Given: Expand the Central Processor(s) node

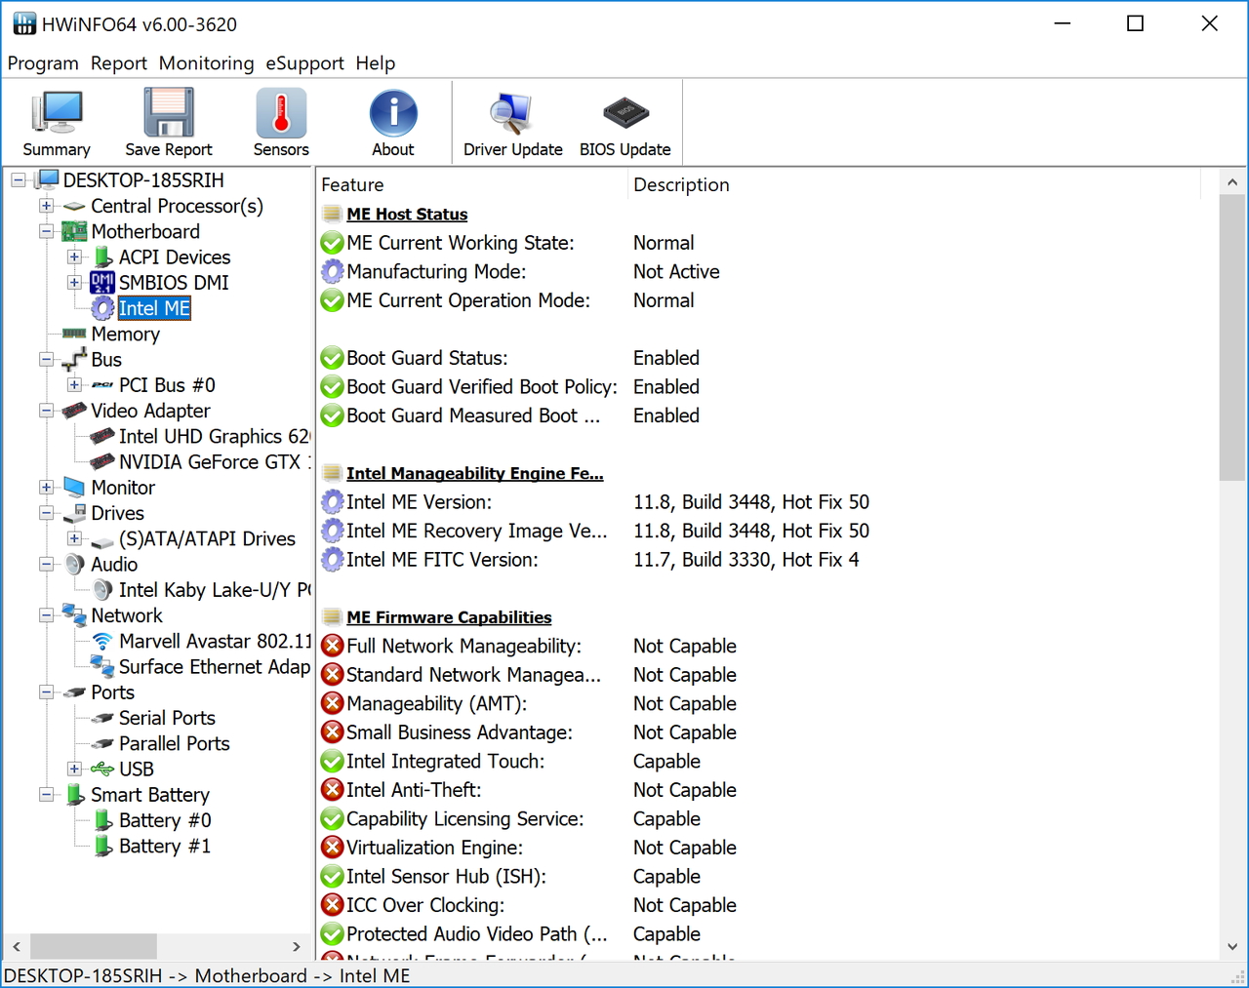Looking at the screenshot, I should [x=46, y=206].
